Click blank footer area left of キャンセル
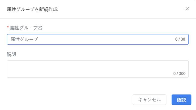The height and width of the screenshot is (110, 196). pos(66,100)
